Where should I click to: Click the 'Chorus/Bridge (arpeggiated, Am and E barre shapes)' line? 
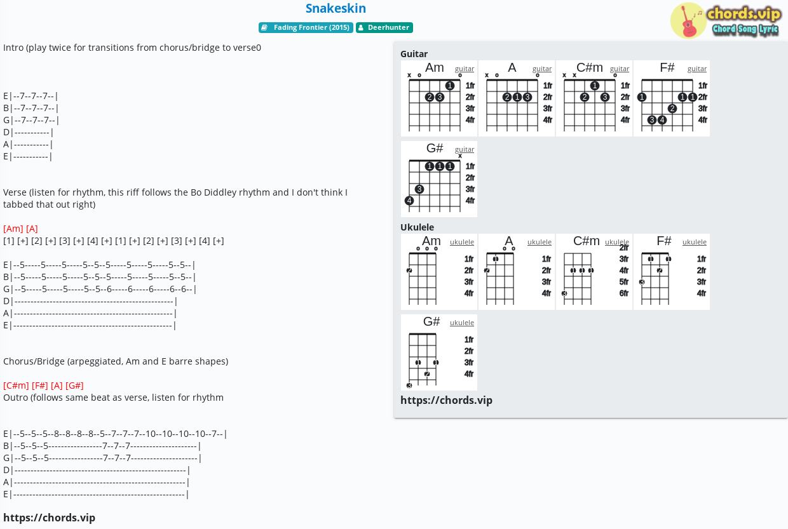tap(116, 361)
